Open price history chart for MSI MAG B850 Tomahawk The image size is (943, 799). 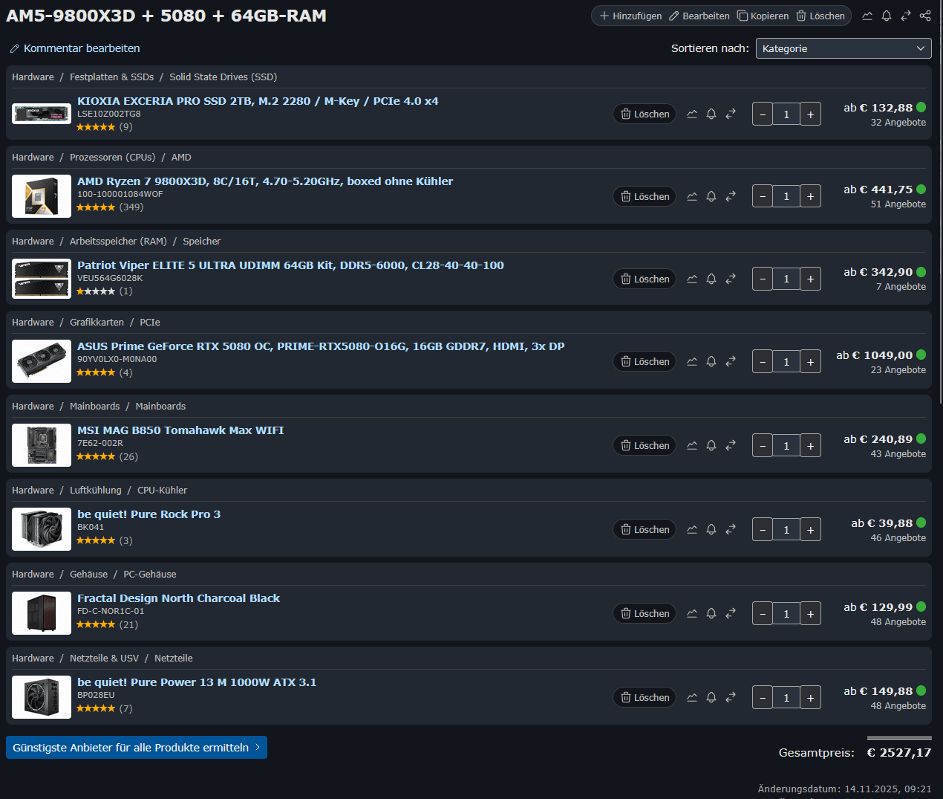click(692, 445)
